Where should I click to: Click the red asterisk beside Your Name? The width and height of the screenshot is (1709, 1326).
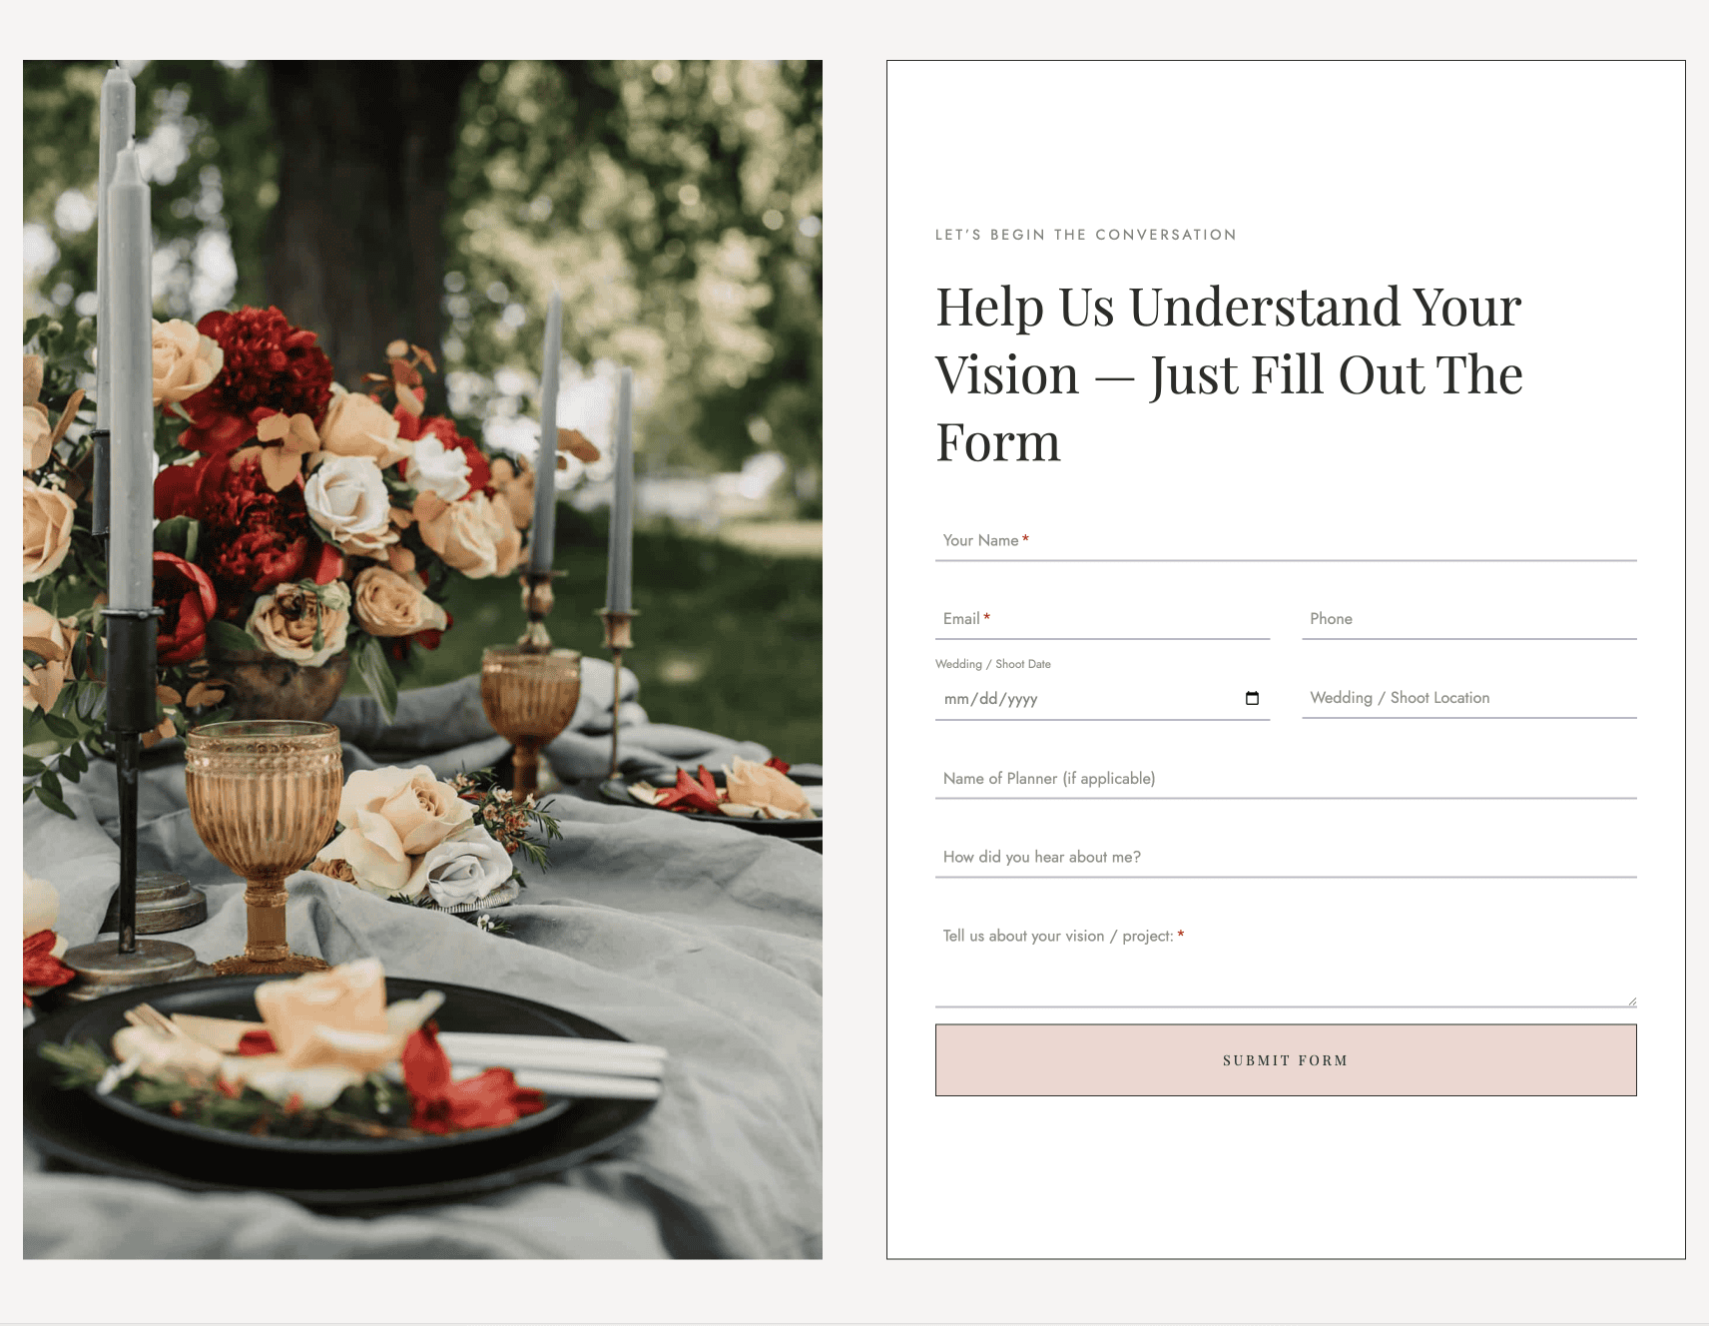click(1025, 539)
